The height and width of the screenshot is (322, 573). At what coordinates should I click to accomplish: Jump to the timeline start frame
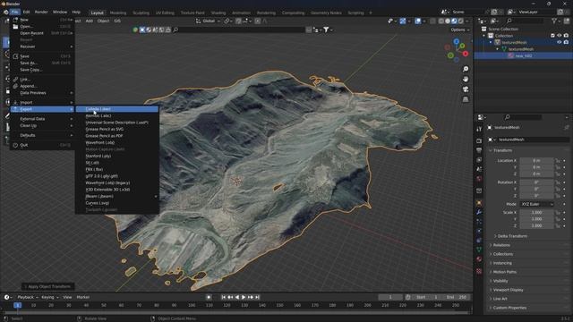click(x=224, y=298)
